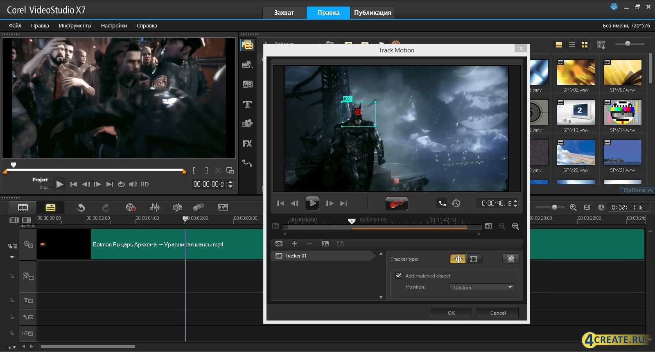Open the Title library (T icon)
Viewport: 655px width, 352px height.
coord(247,104)
